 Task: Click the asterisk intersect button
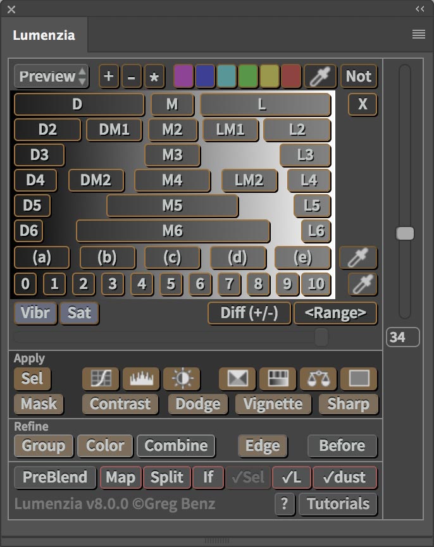154,76
